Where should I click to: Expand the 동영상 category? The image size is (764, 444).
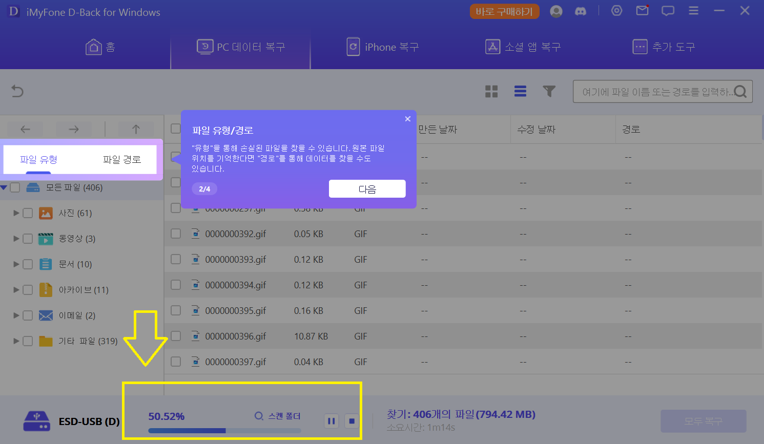coord(16,239)
